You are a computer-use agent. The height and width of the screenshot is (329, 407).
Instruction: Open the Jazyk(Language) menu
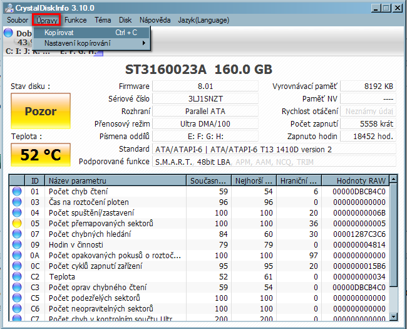point(203,20)
